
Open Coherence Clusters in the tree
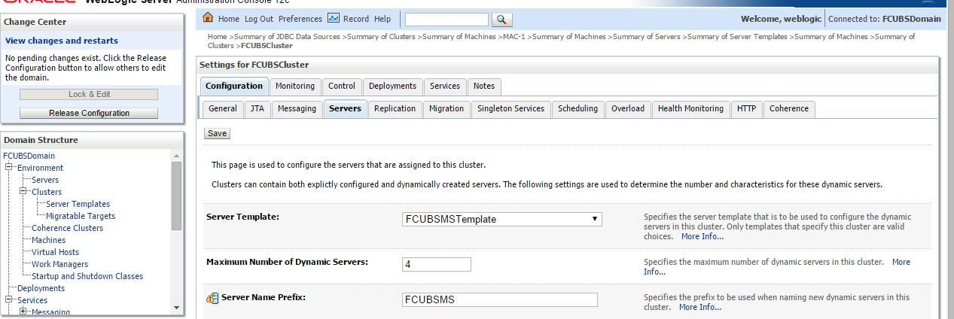point(67,228)
